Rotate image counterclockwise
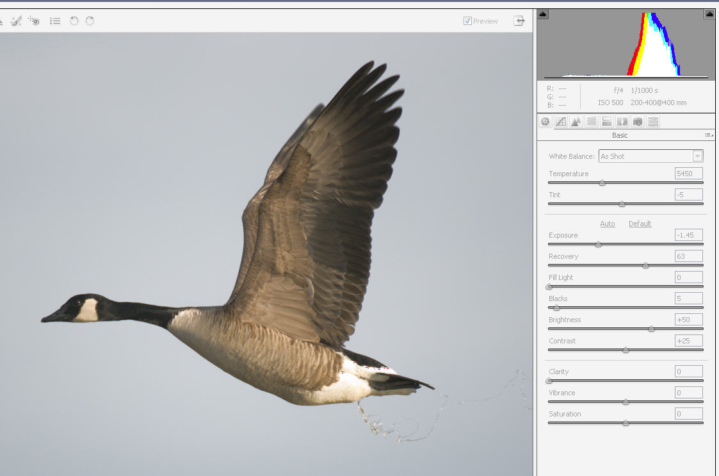 click(x=74, y=21)
